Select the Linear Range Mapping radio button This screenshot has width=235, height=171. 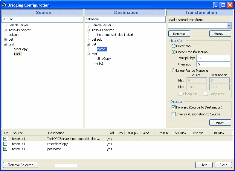(x=173, y=71)
